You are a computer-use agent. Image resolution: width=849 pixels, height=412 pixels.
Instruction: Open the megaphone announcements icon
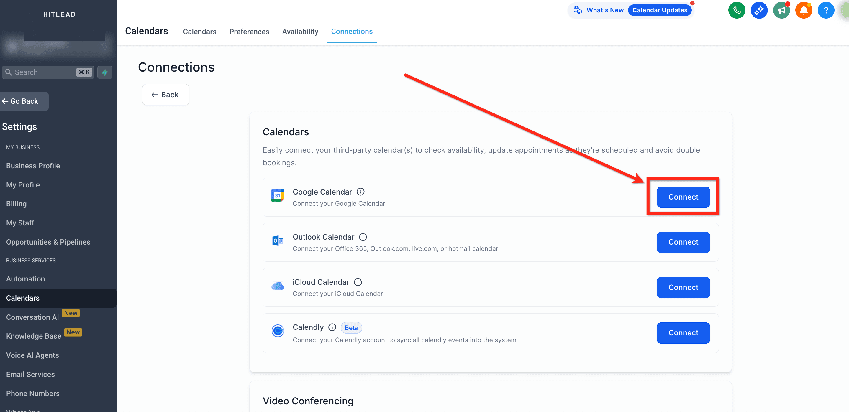pos(781,10)
